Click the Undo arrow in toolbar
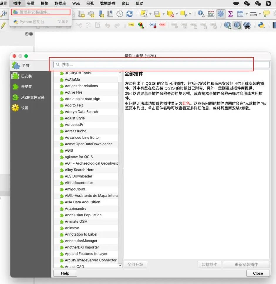 (x=107, y=25)
